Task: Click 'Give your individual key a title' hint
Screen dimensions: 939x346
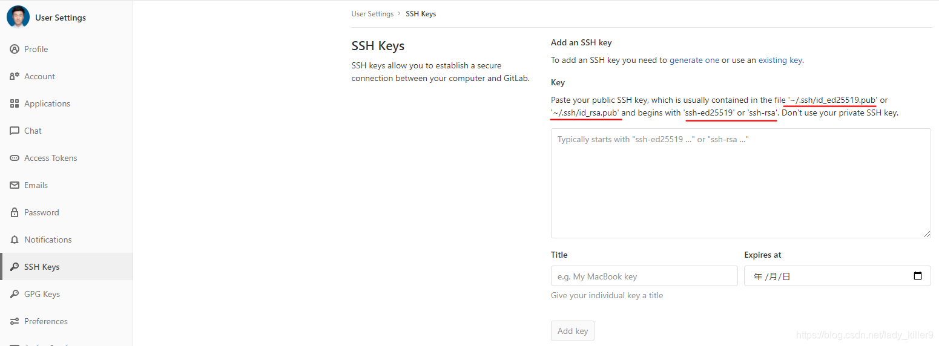Action: (607, 295)
